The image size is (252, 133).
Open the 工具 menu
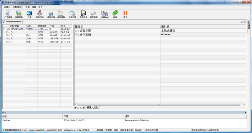click(27, 7)
